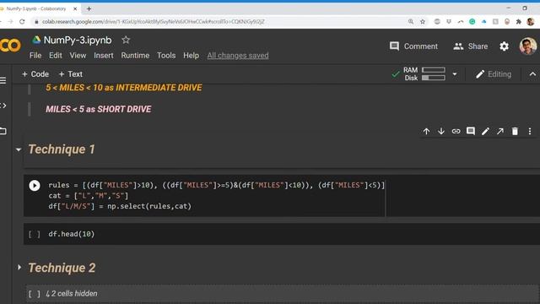Open the Edit menu
The width and height of the screenshot is (540, 304).
point(56,56)
